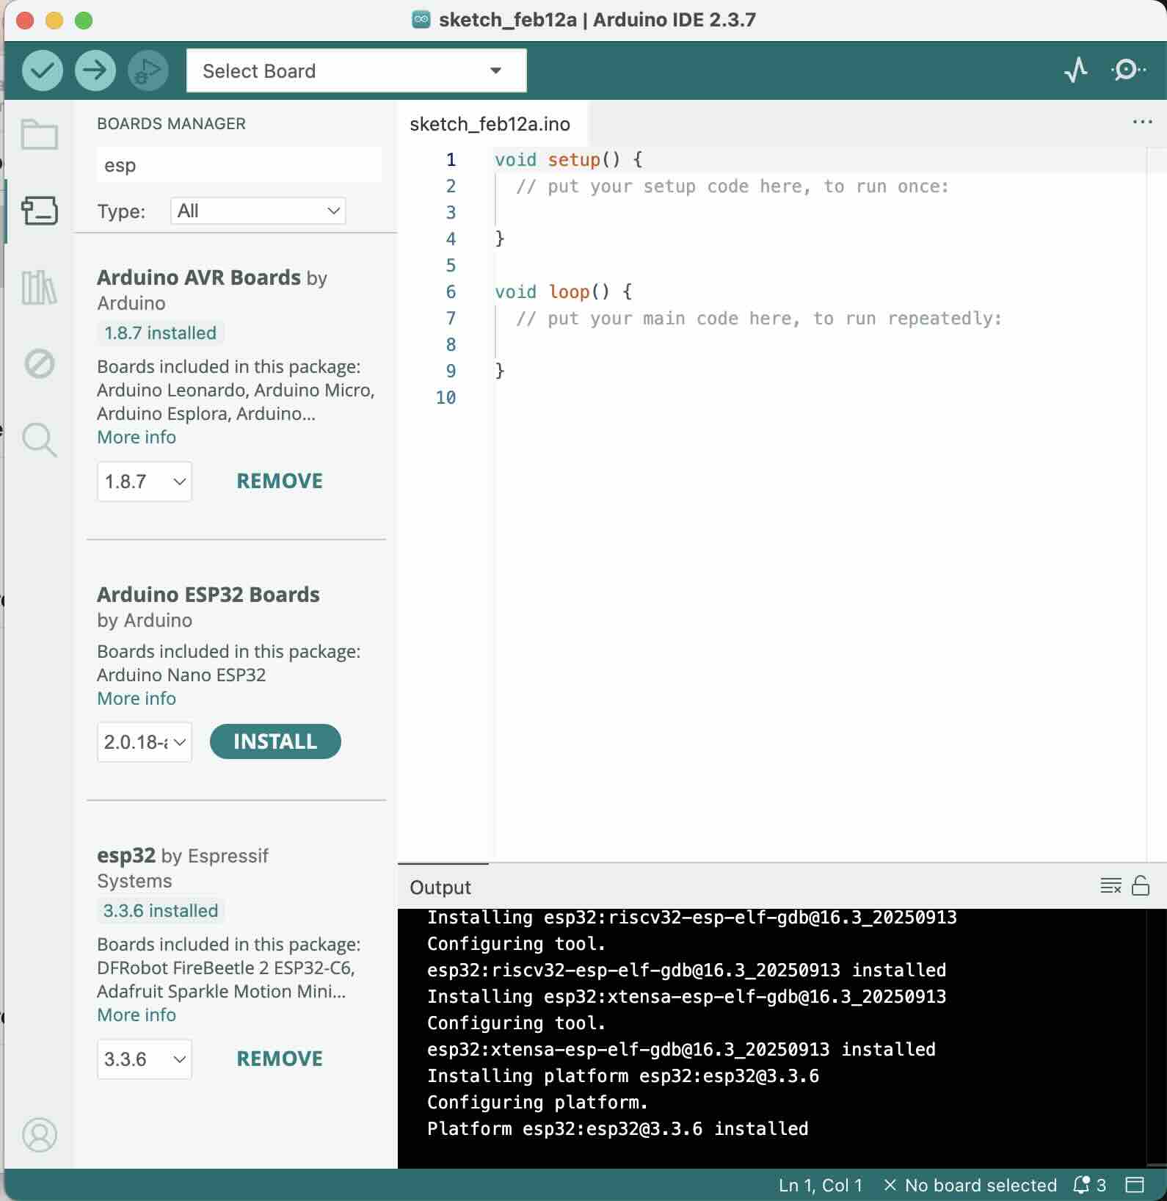Click No board selected in status bar
This screenshot has width=1167, height=1201.
[x=970, y=1185]
